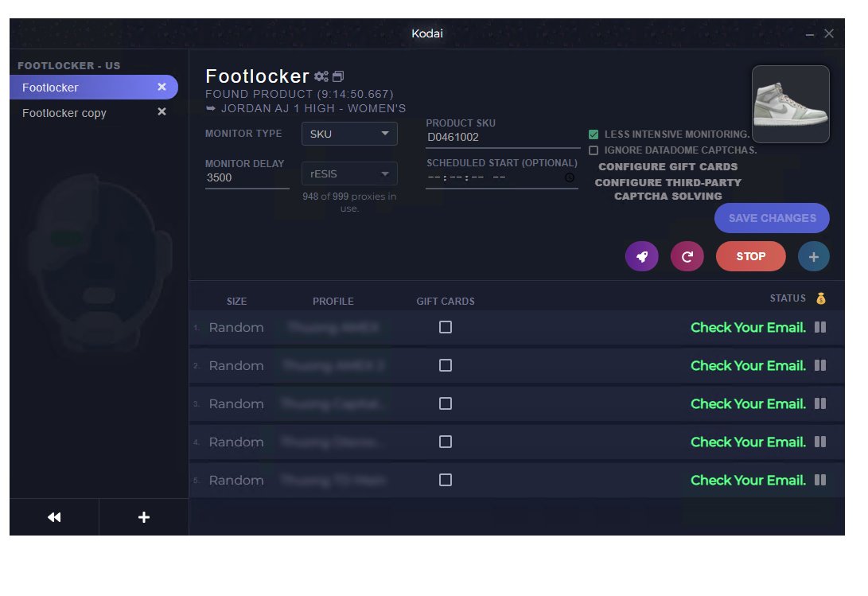Click Random size in task row 4
Viewport: 868px width, 596px height.
tap(236, 442)
